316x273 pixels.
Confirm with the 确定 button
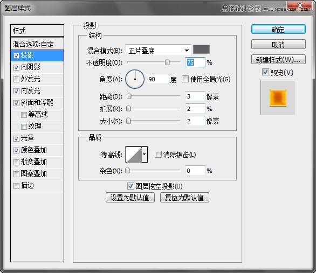(x=278, y=30)
